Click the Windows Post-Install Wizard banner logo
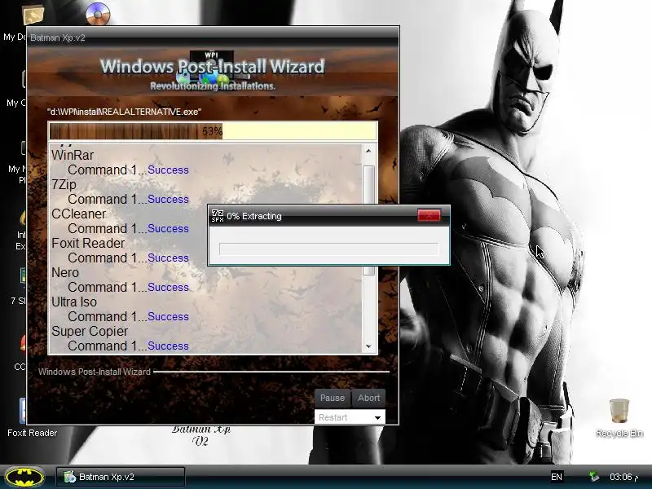 coord(212,73)
